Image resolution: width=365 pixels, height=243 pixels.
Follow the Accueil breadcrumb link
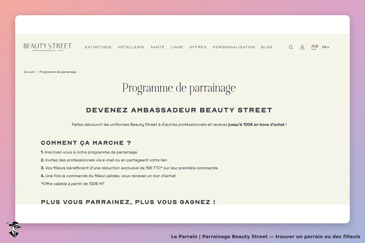[29, 72]
